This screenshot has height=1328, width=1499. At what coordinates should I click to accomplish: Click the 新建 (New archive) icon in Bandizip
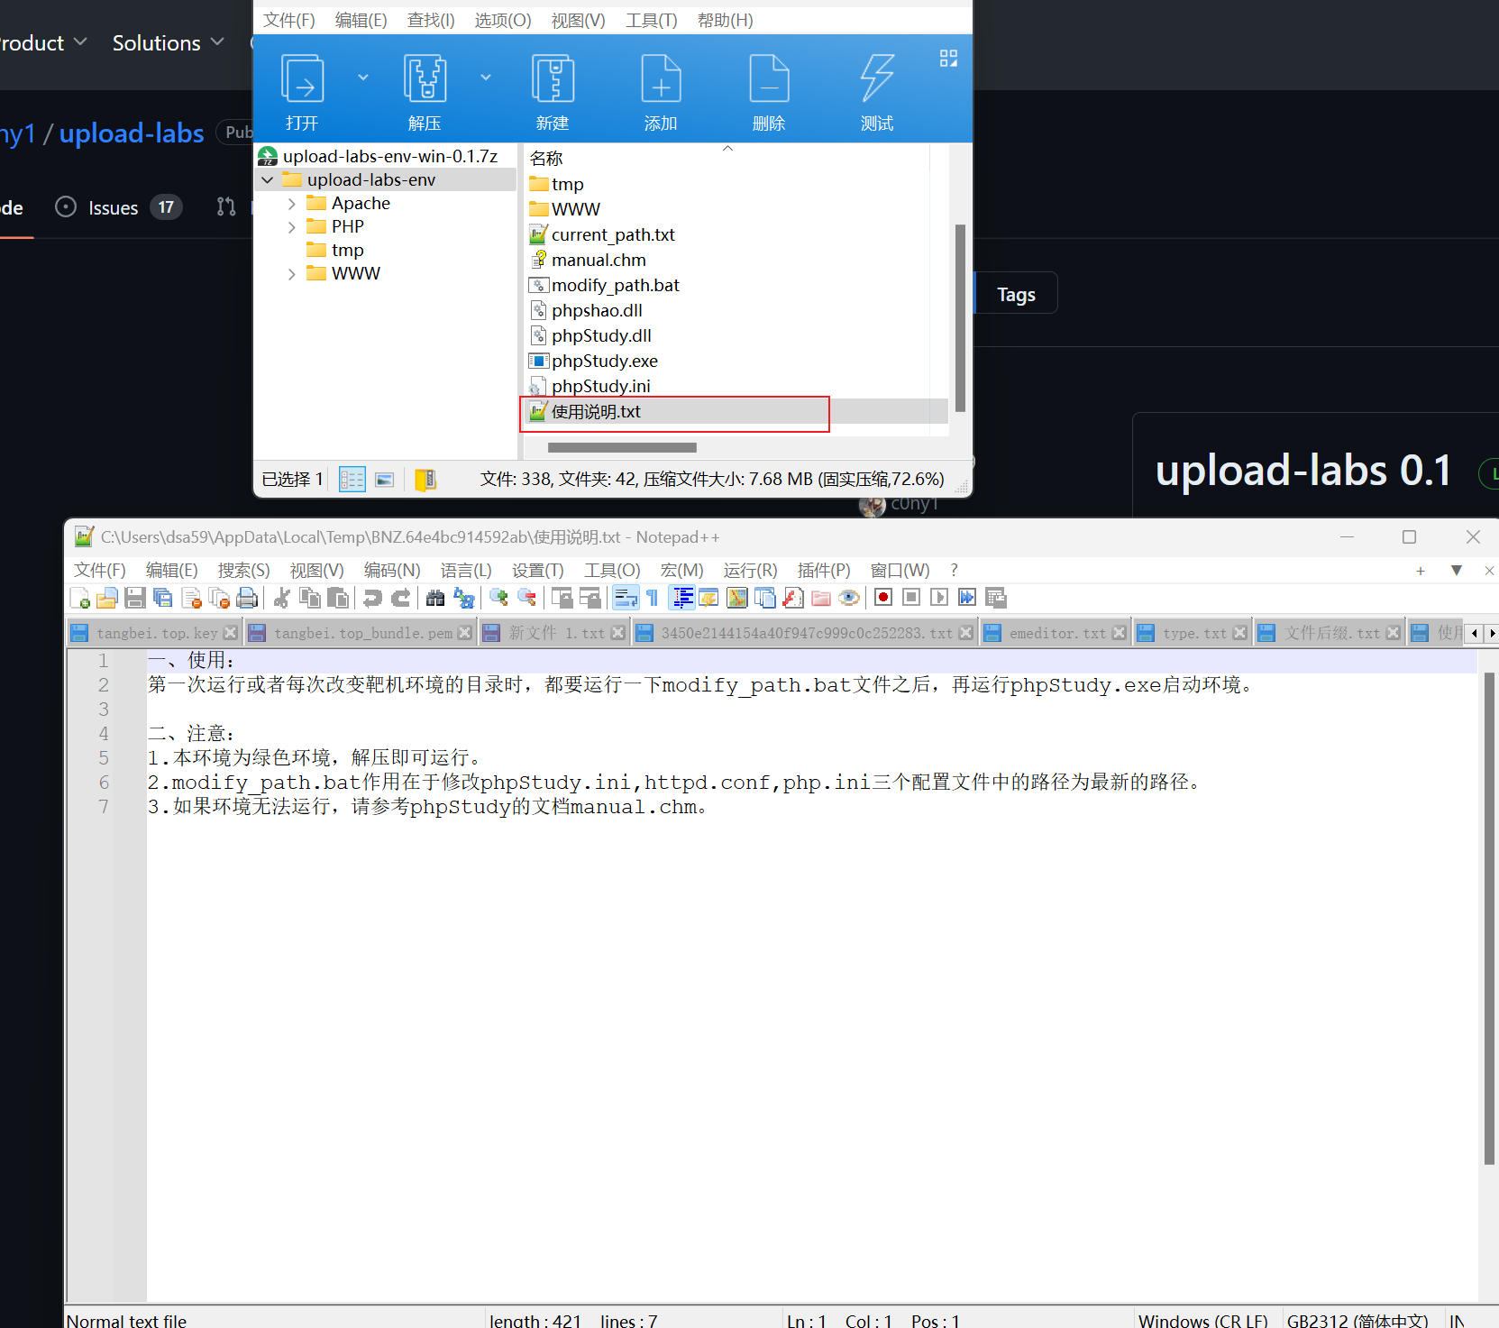click(553, 78)
